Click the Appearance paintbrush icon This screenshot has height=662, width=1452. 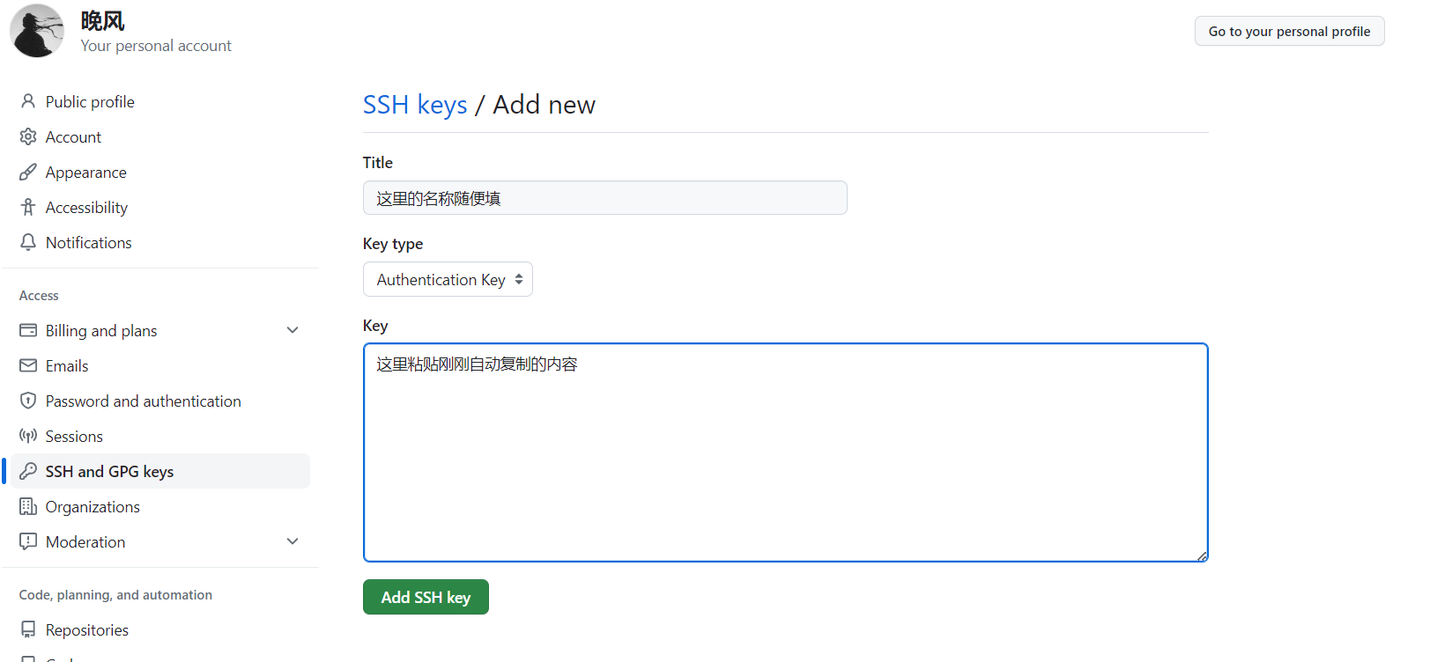pyautogui.click(x=28, y=172)
